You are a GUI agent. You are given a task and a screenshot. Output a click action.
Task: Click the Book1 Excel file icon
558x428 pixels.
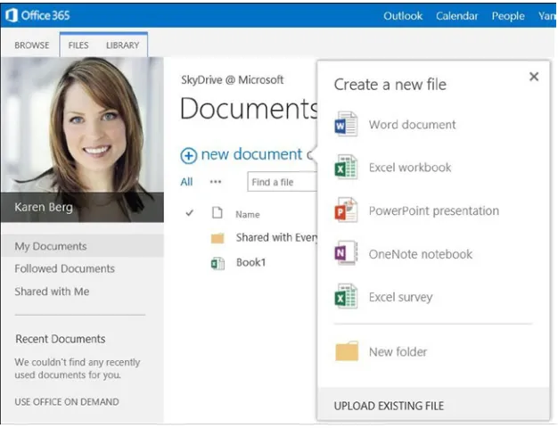click(x=217, y=264)
